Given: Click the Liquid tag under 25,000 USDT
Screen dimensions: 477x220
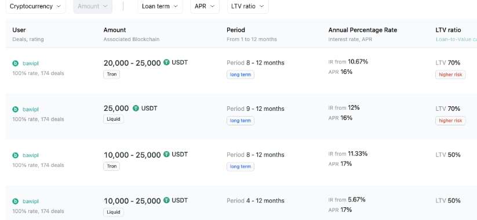Looking at the screenshot, I should (x=114, y=119).
